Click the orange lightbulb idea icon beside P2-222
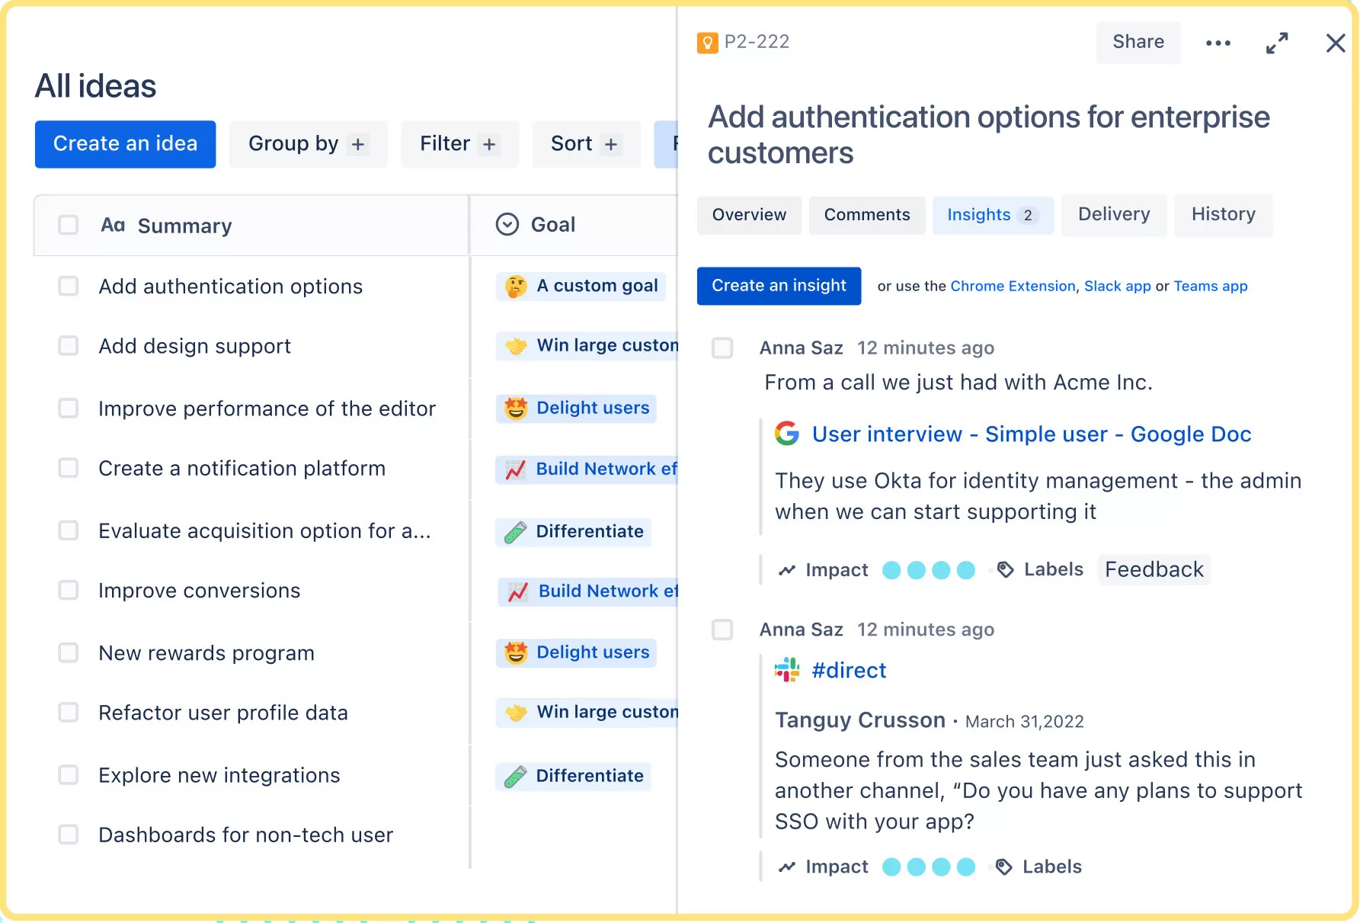The width and height of the screenshot is (1360, 923). coord(707,43)
